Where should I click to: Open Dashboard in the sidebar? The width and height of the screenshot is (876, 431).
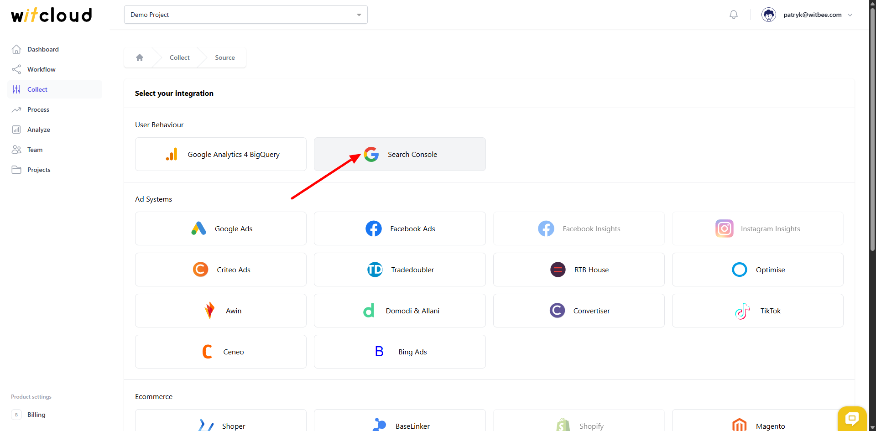pos(55,49)
